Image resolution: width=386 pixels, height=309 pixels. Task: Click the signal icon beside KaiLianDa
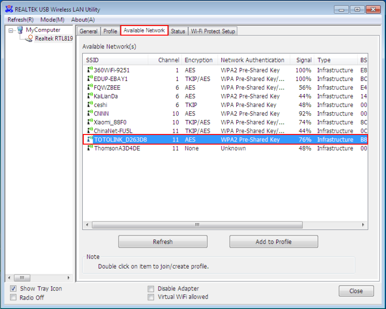tap(90, 96)
